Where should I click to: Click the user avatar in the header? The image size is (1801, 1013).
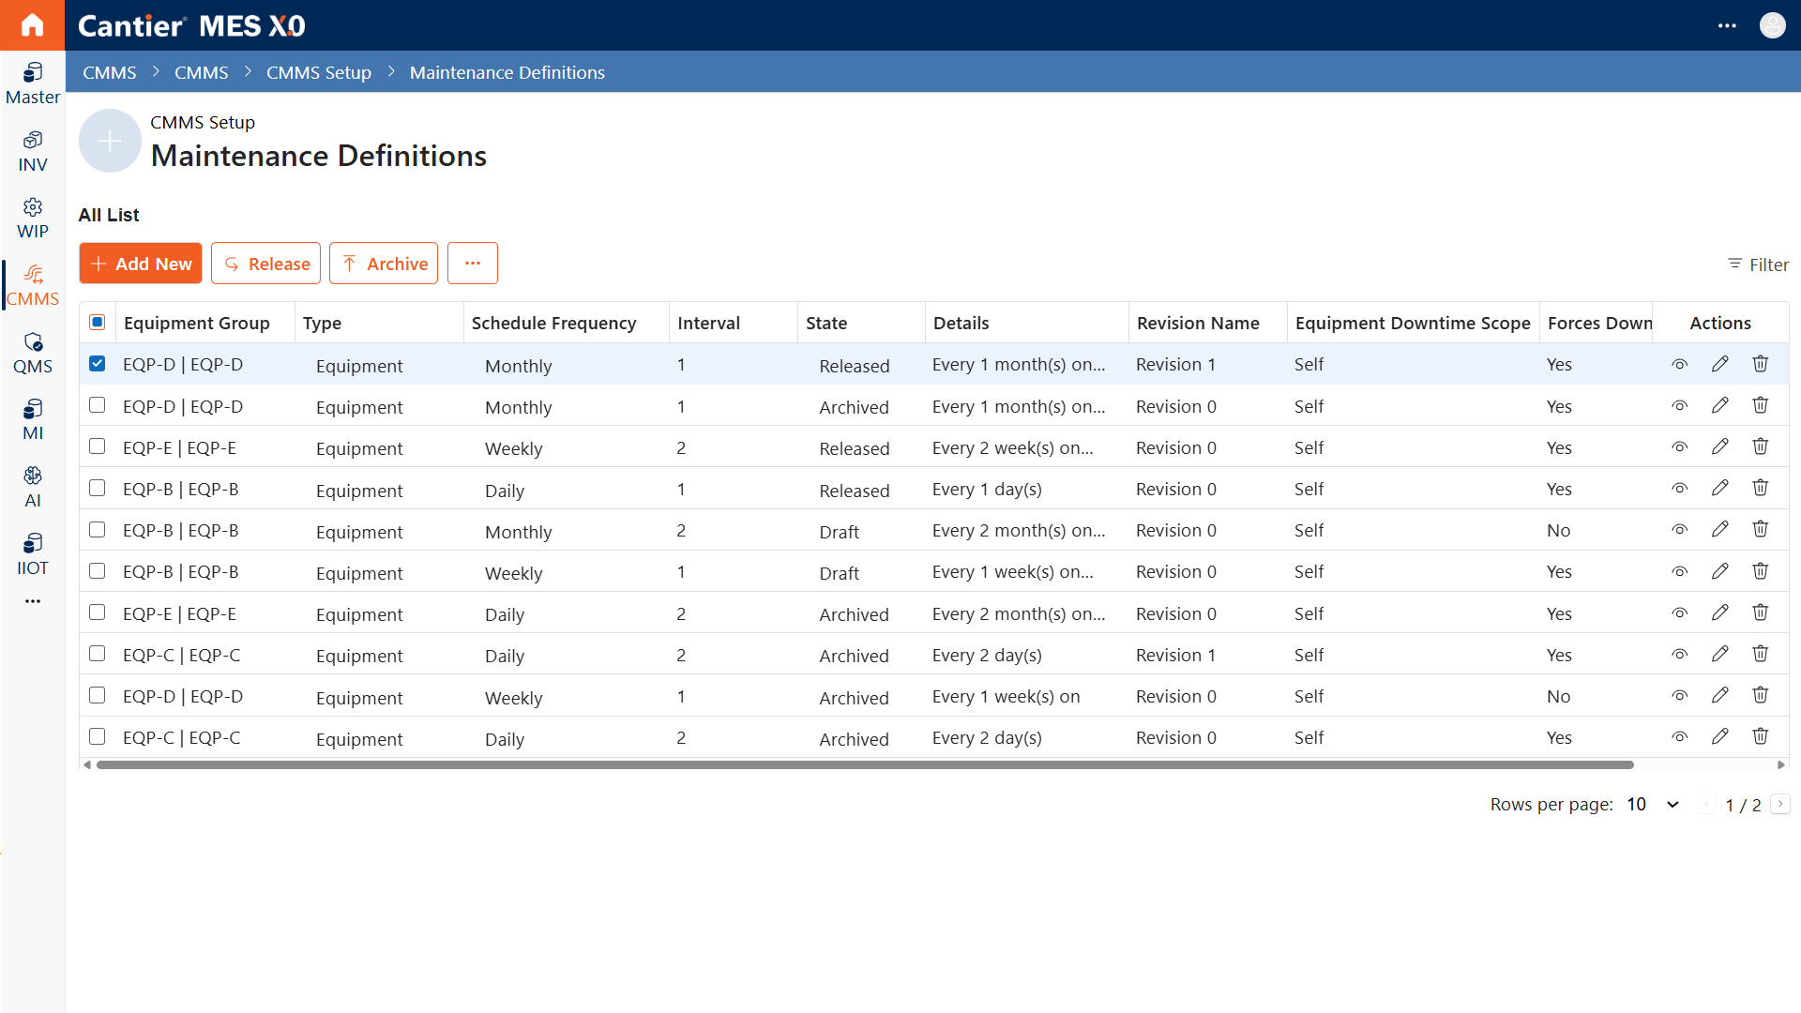point(1772,25)
